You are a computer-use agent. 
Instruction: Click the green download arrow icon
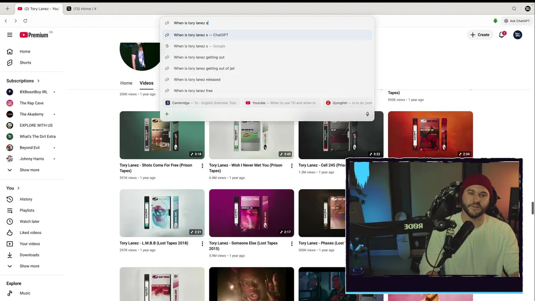click(x=495, y=21)
